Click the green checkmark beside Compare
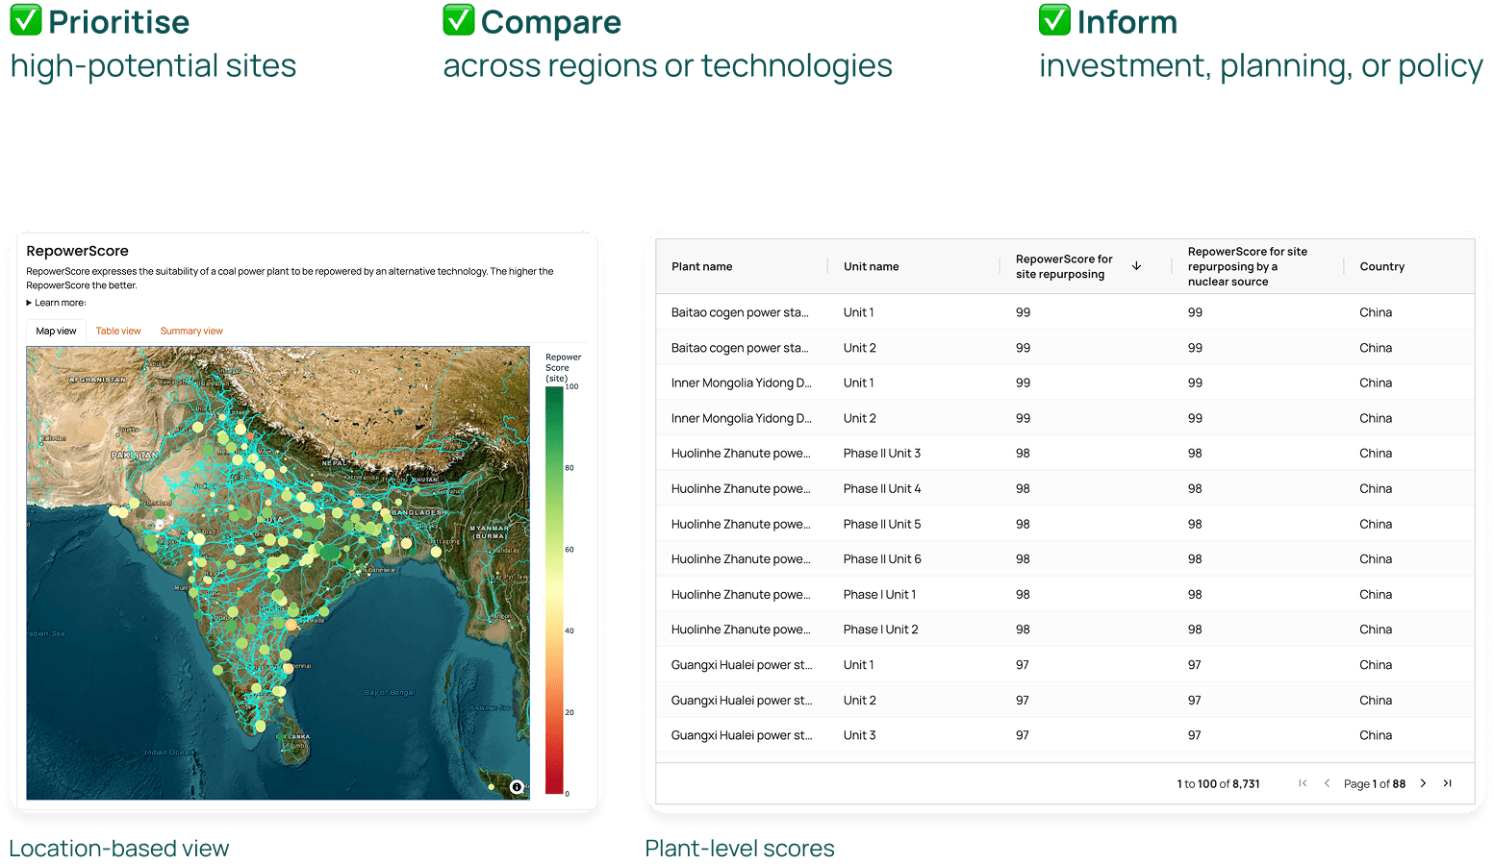1494x864 pixels. point(458,20)
